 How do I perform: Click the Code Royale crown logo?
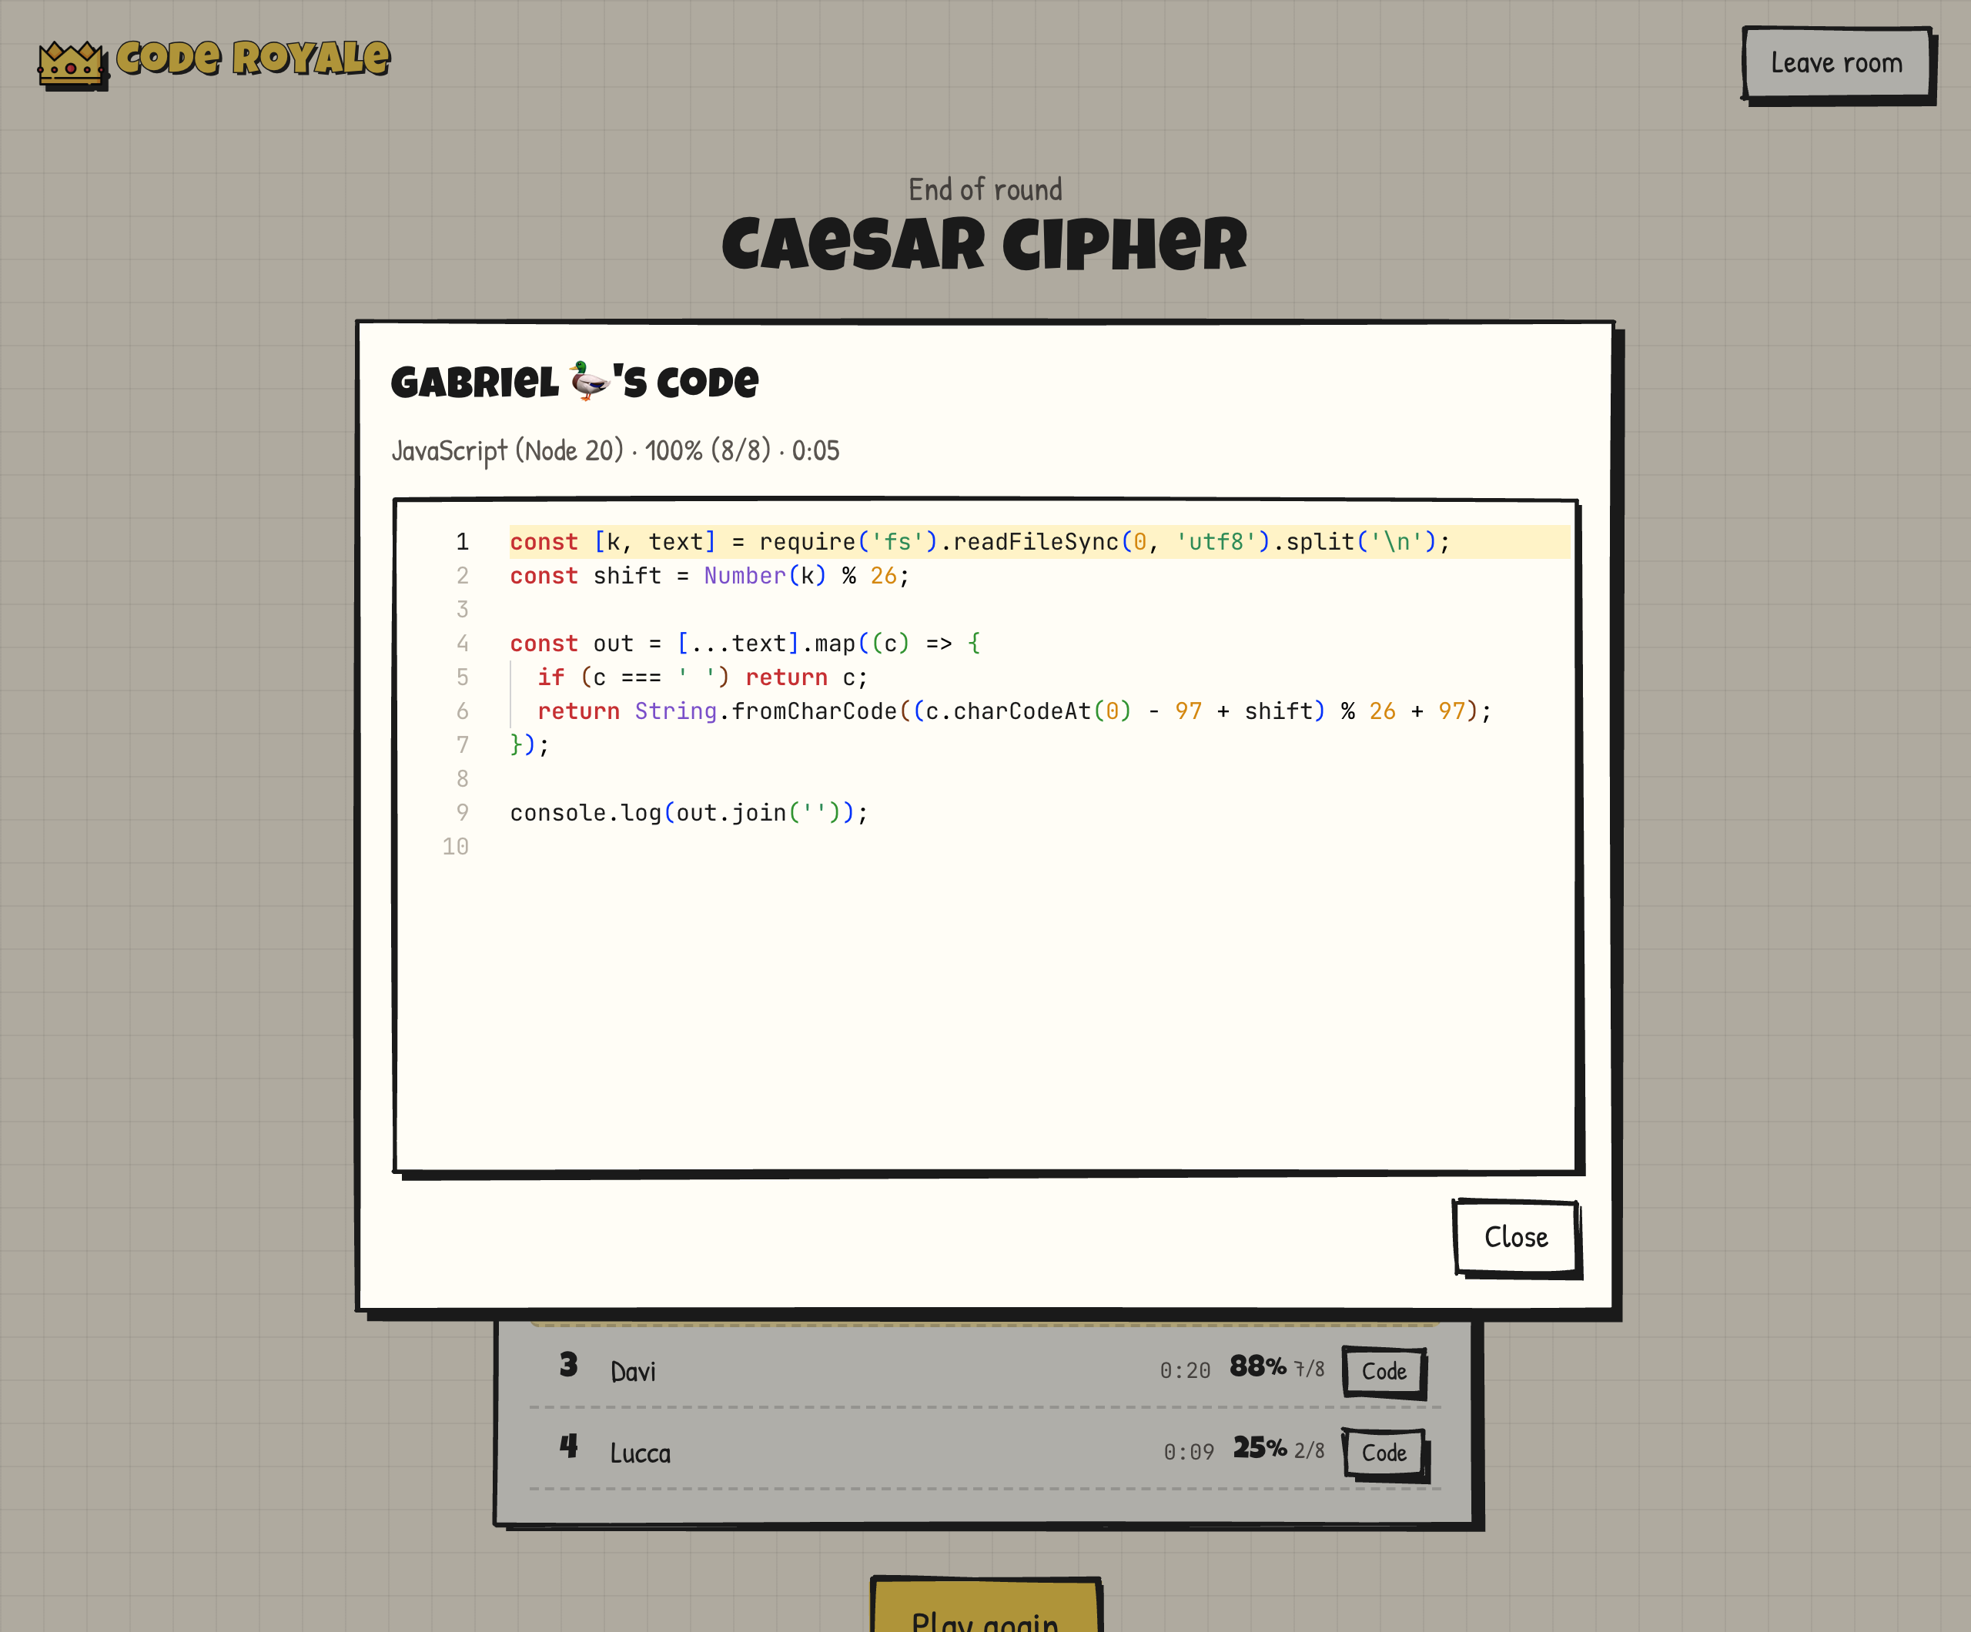click(x=72, y=65)
